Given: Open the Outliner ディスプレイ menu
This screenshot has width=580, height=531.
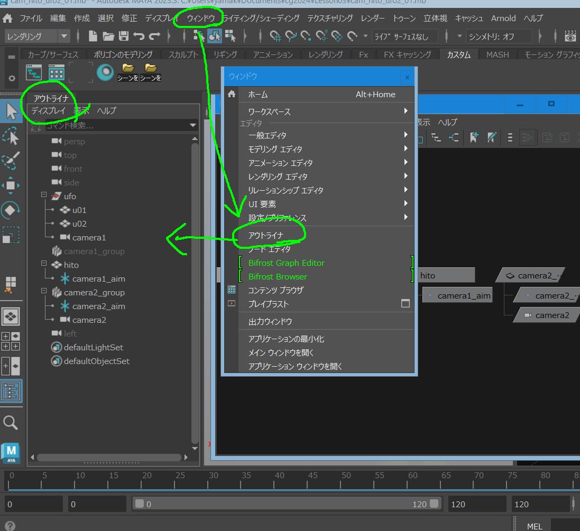Looking at the screenshot, I should click(x=48, y=110).
